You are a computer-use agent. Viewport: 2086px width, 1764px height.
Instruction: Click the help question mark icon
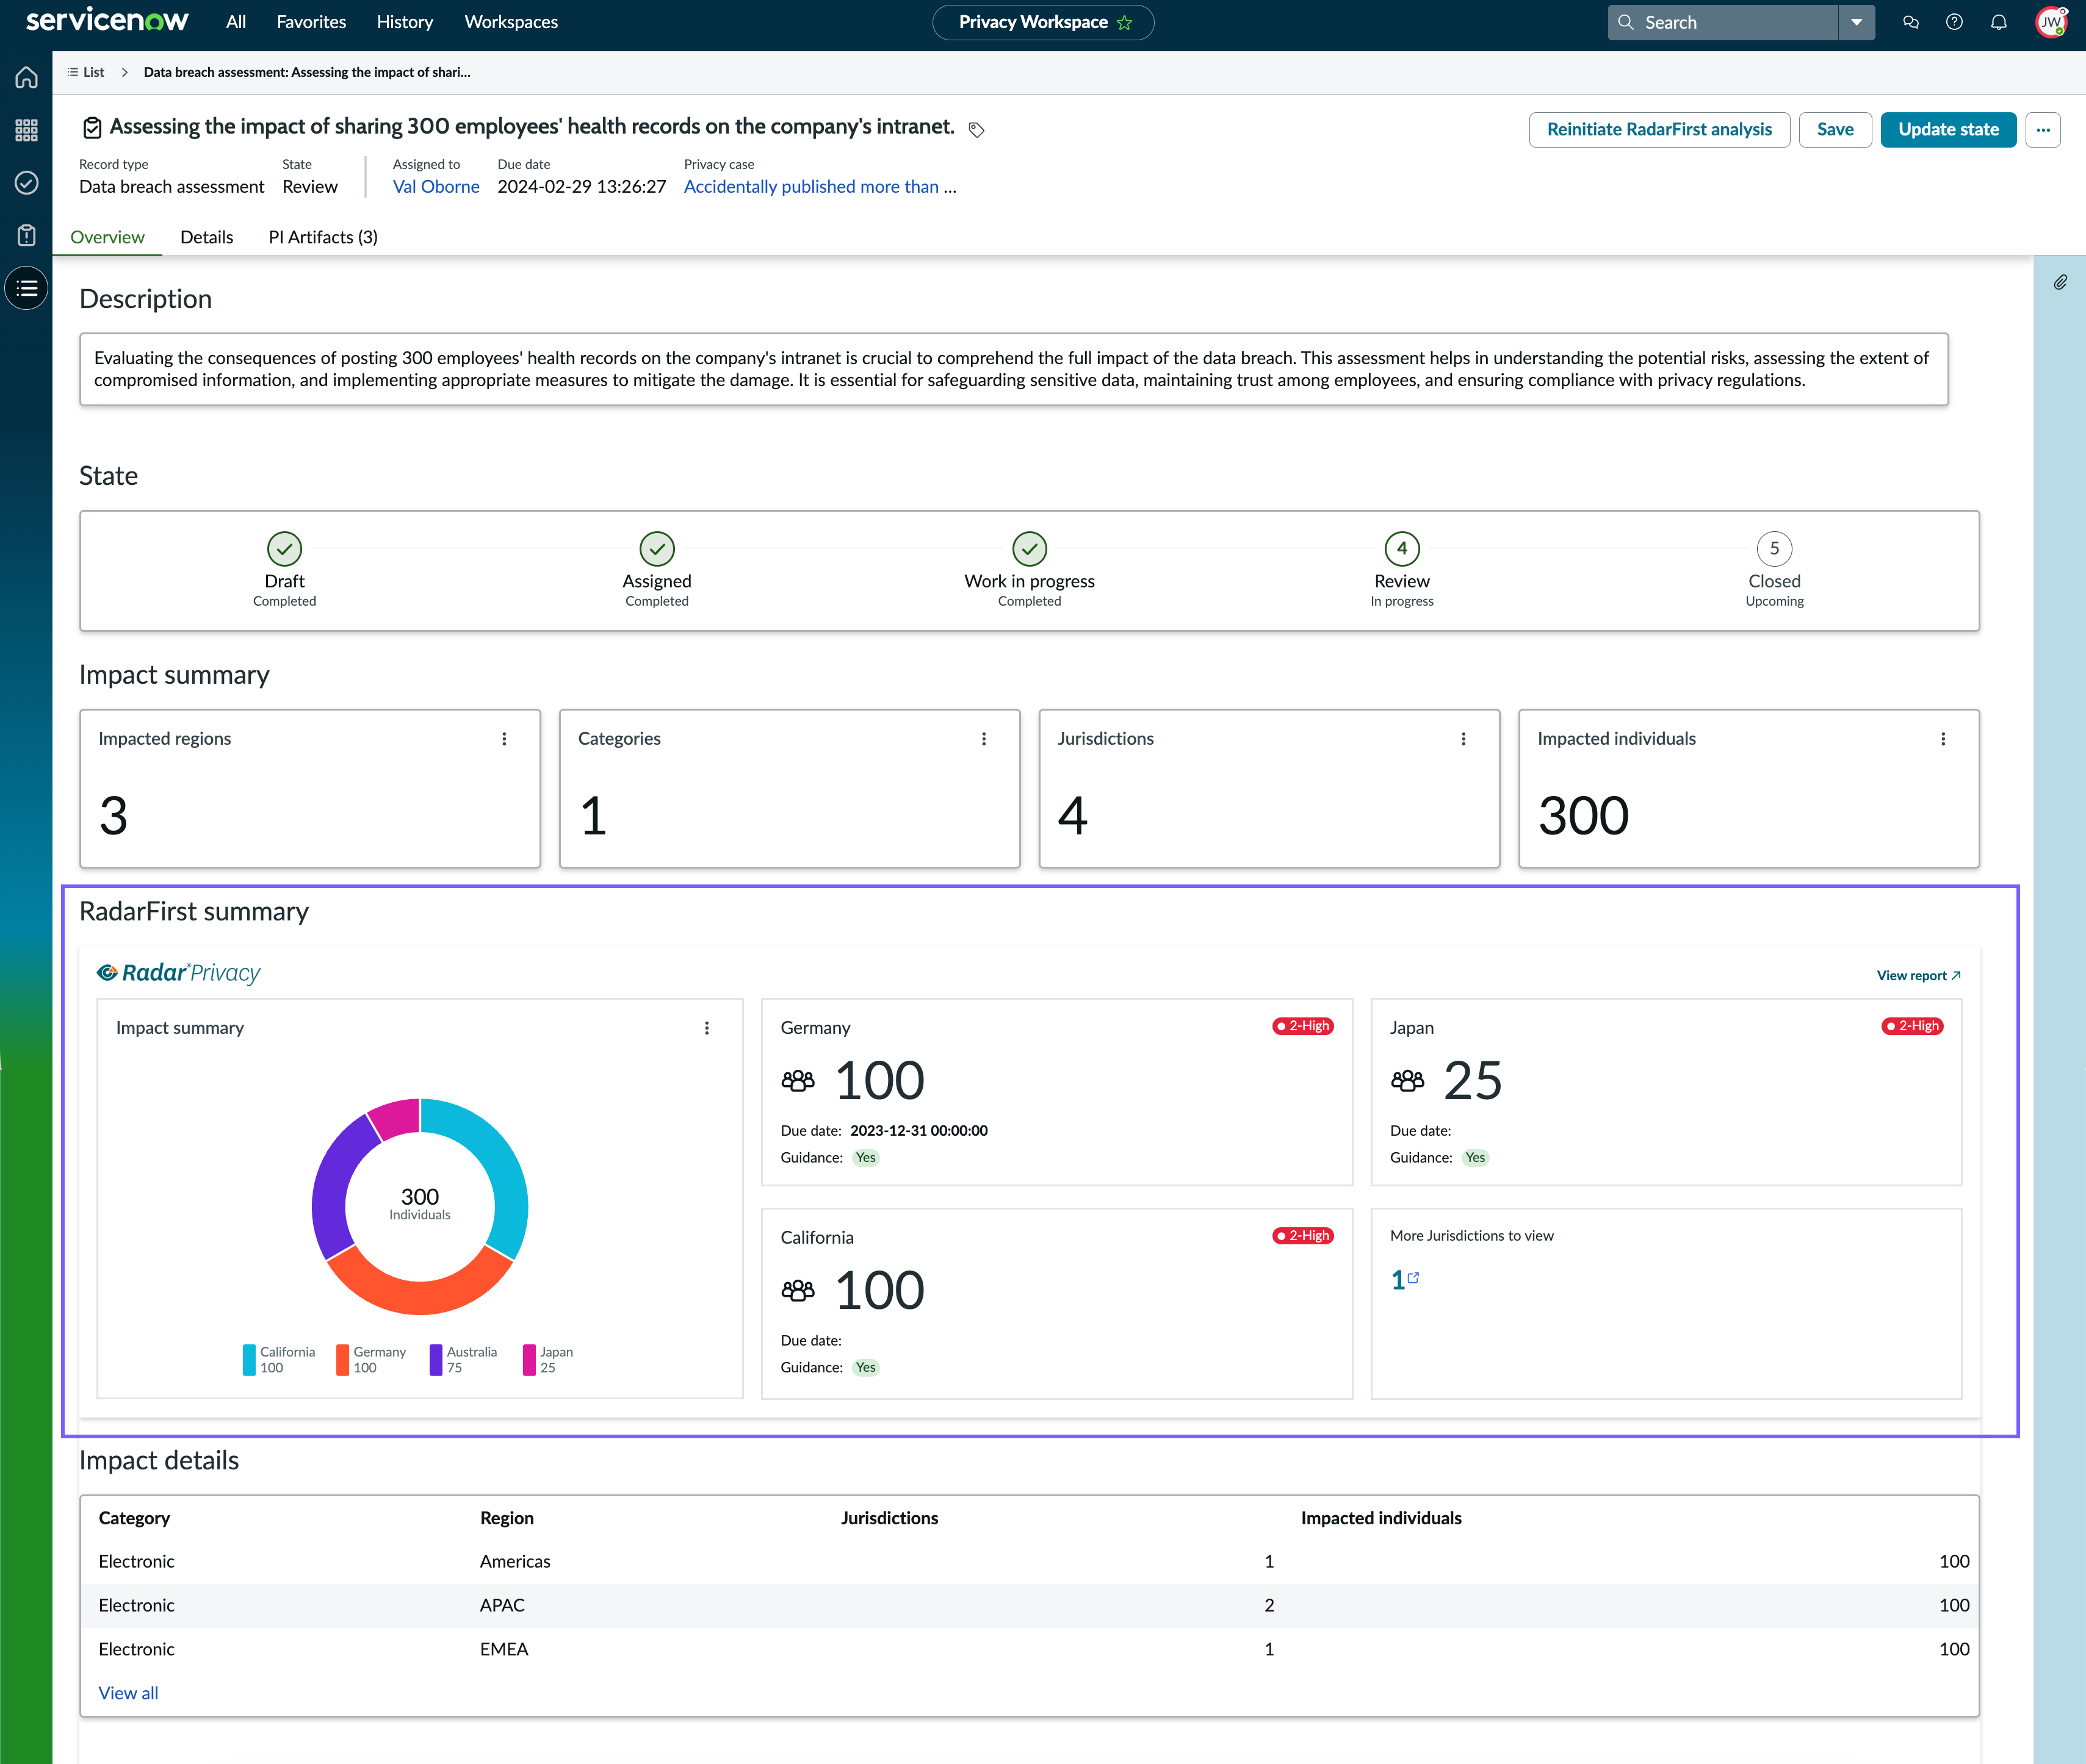click(x=1954, y=22)
